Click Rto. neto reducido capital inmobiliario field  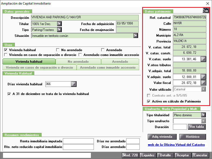[78, 147]
